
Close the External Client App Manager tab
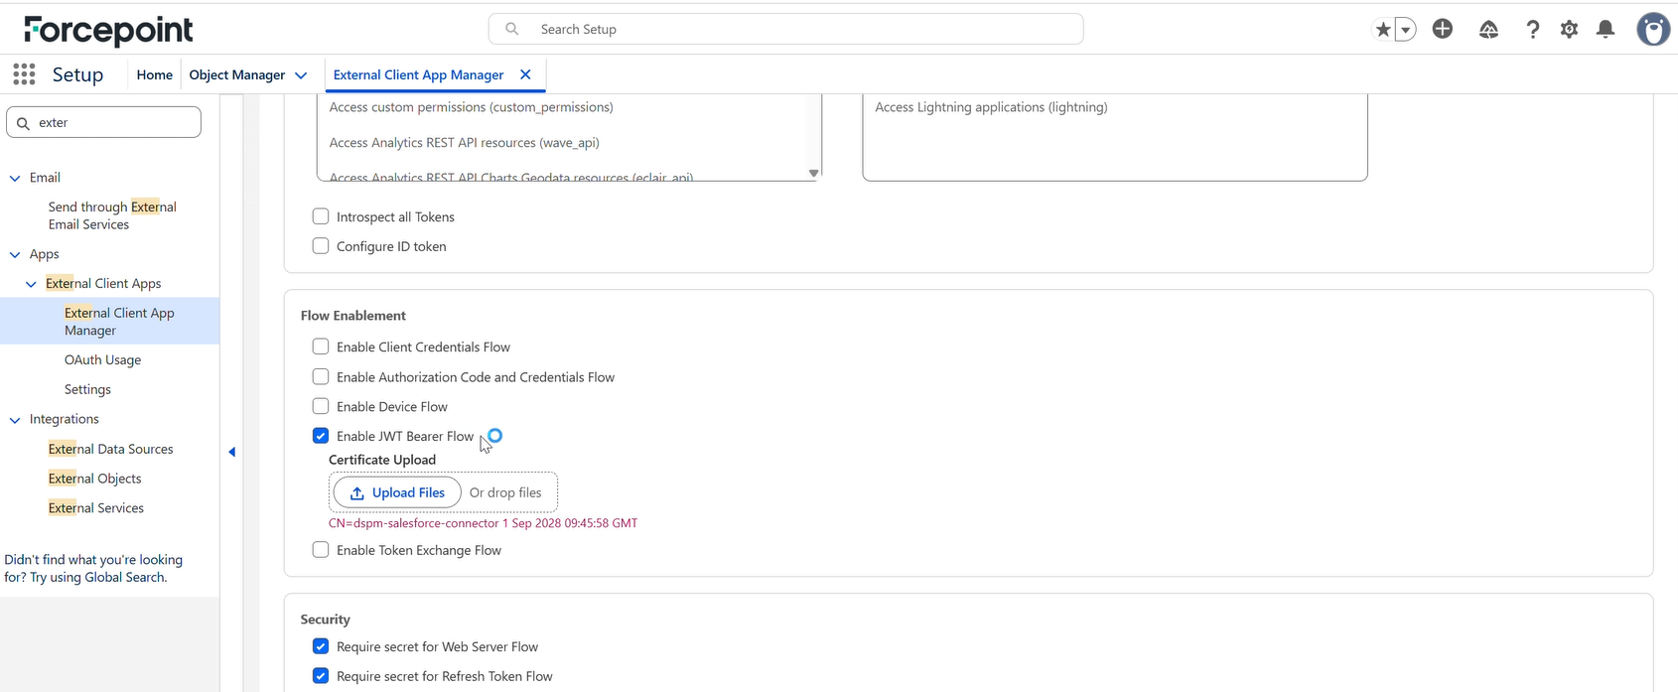pos(525,74)
